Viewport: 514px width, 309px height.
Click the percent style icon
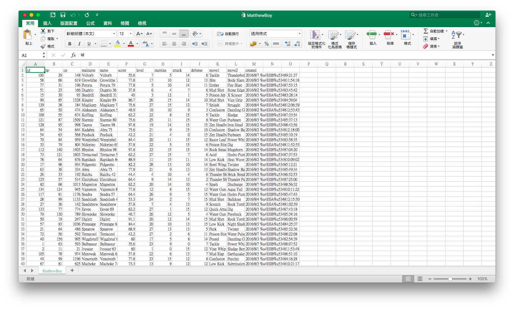pos(267,44)
